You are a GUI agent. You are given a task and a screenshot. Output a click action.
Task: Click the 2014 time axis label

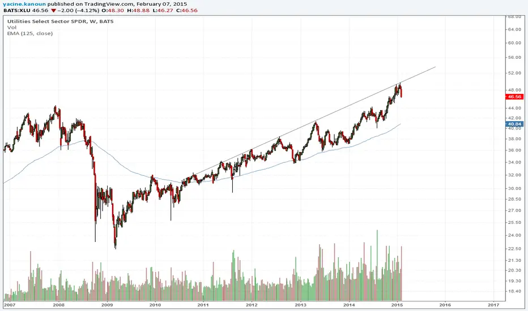349,305
